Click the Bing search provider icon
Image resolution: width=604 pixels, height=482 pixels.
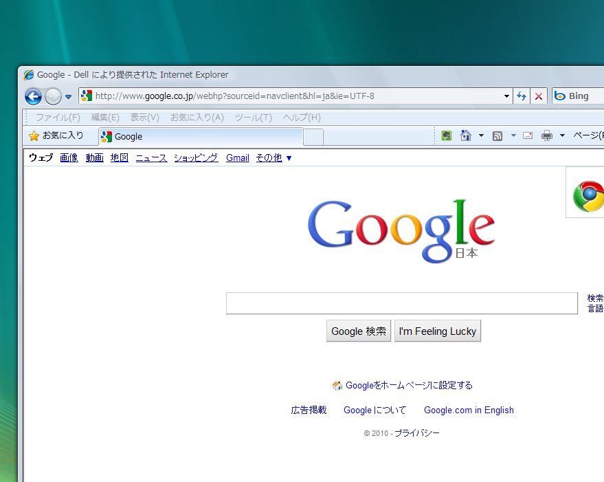point(560,96)
